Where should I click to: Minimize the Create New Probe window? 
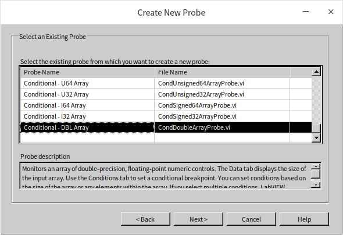click(x=306, y=12)
